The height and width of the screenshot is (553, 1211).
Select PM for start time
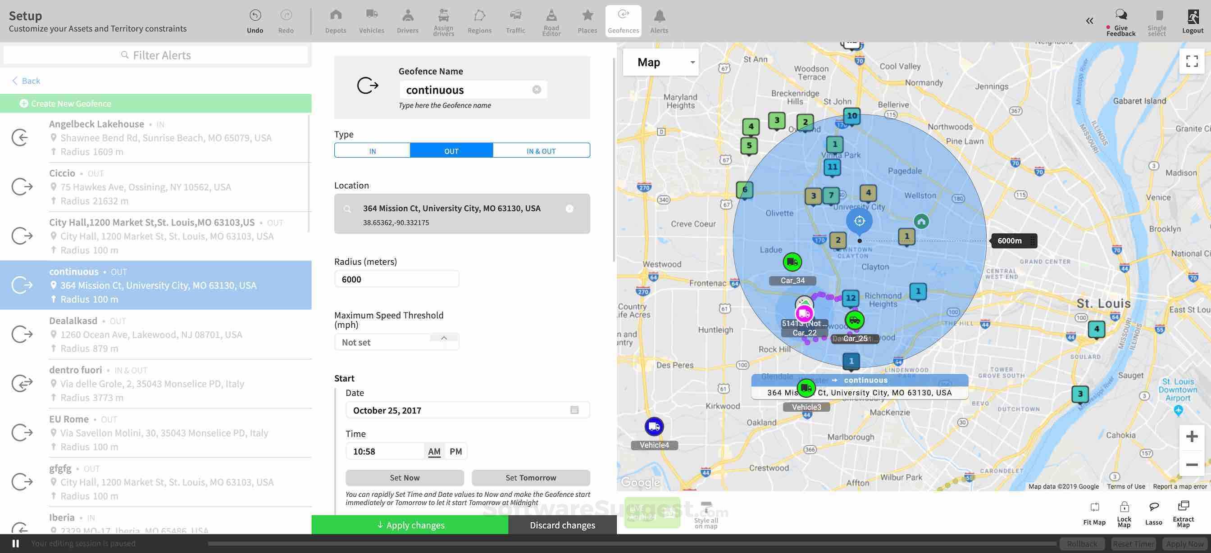click(x=455, y=452)
